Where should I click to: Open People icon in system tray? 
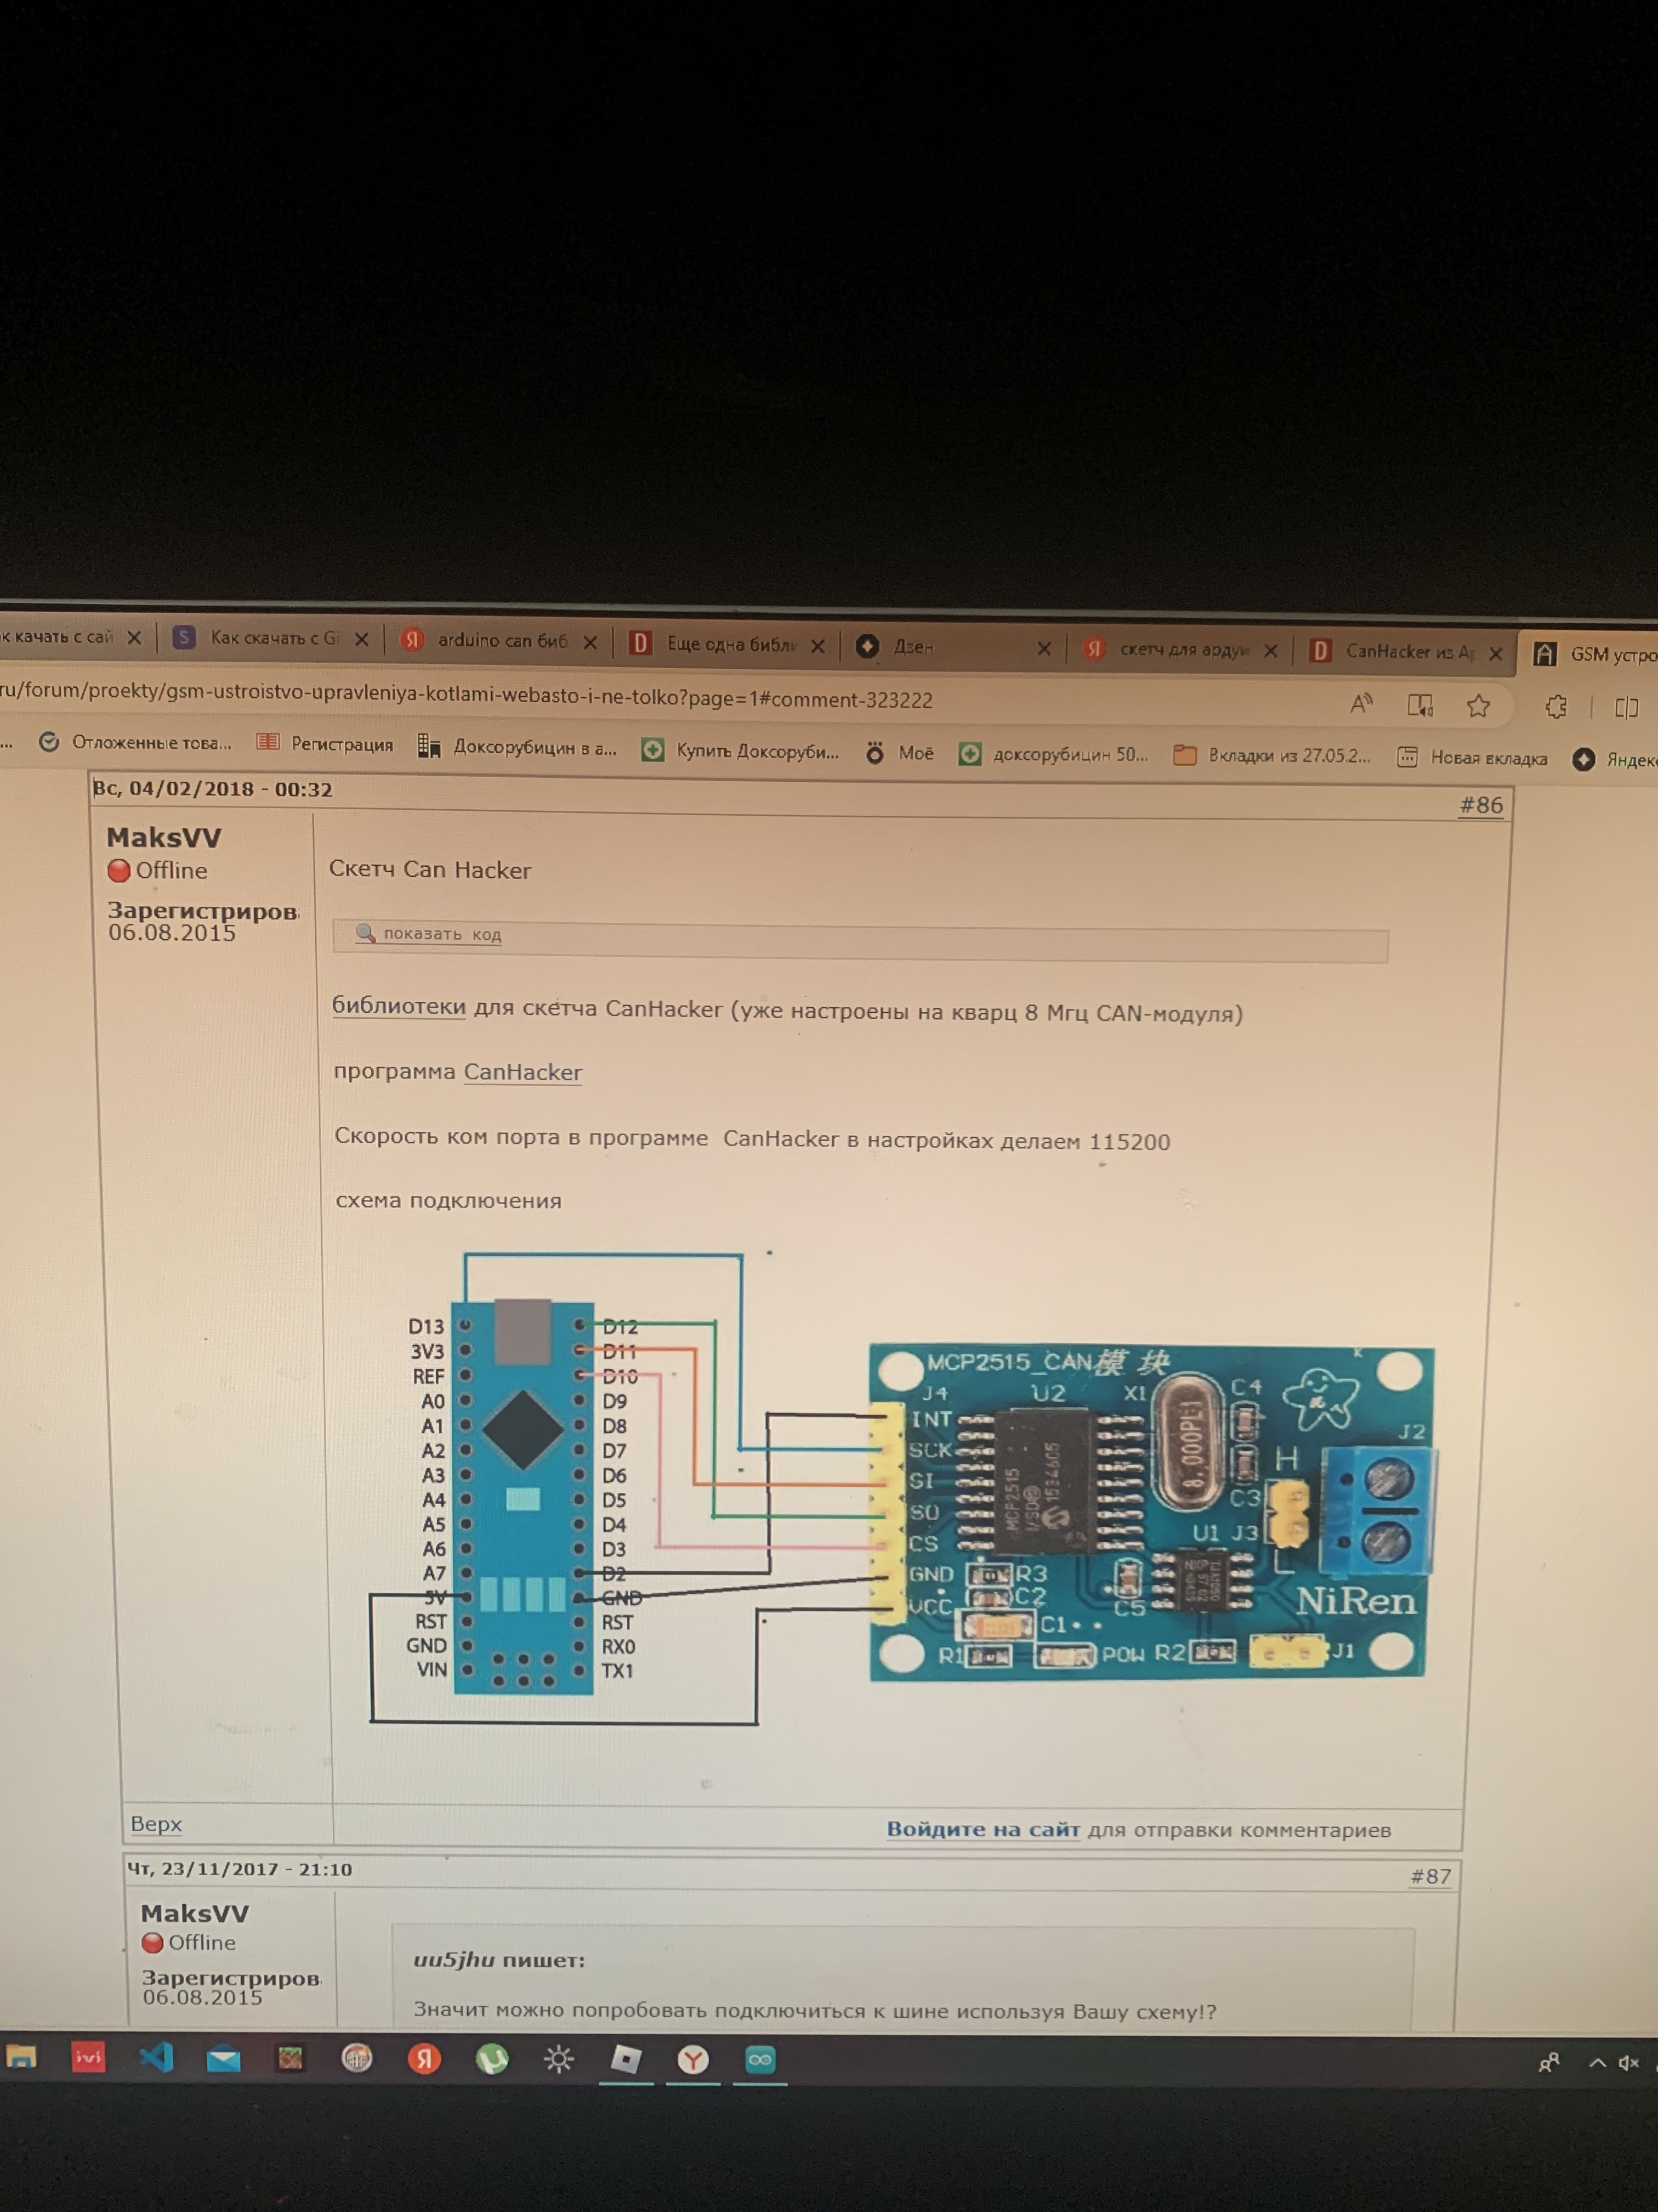(x=1548, y=2063)
